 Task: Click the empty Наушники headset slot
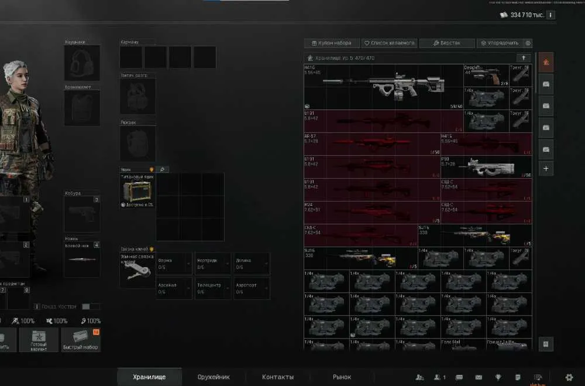click(x=82, y=63)
